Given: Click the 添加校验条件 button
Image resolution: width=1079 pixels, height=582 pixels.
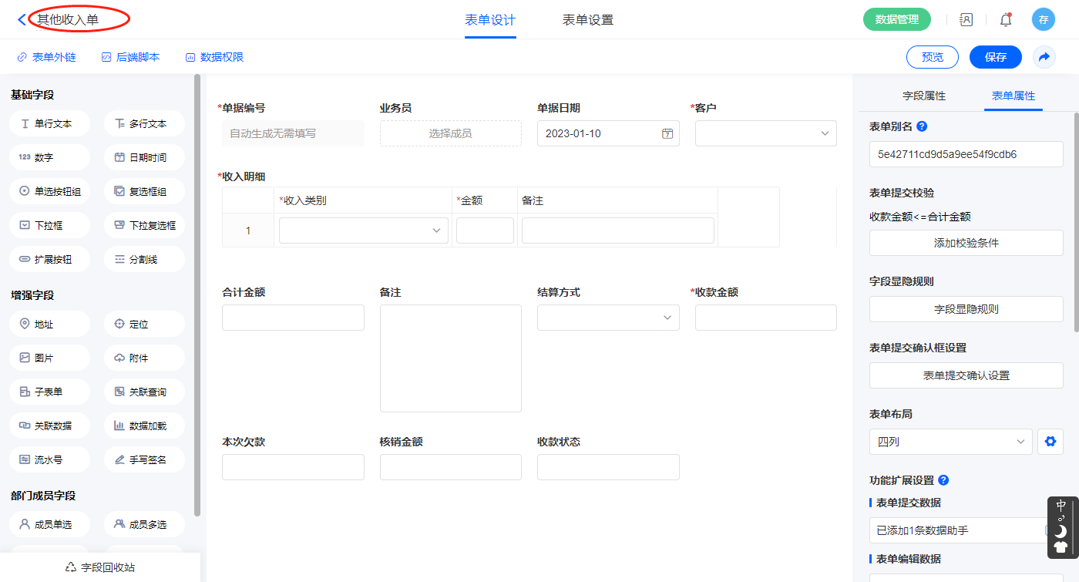Looking at the screenshot, I should click(966, 243).
